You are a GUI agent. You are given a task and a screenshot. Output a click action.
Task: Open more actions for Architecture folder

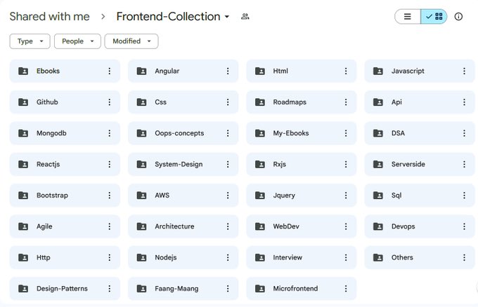pyautogui.click(x=228, y=226)
